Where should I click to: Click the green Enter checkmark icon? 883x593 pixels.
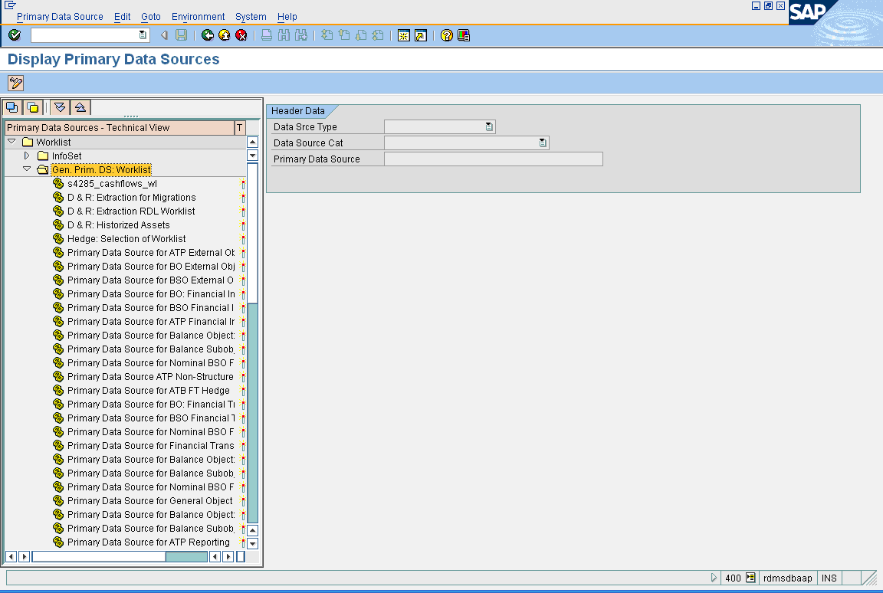click(14, 34)
